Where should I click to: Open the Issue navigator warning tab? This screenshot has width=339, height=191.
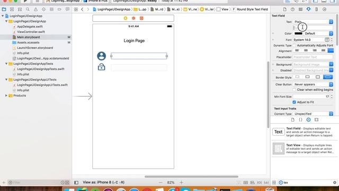(35, 10)
